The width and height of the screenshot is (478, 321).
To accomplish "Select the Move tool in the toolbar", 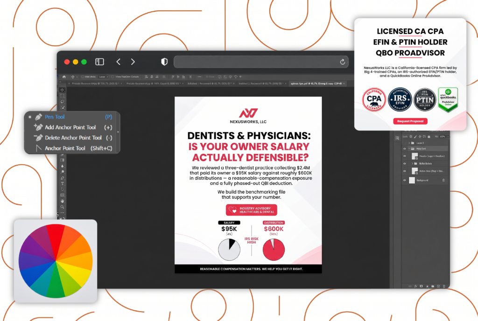I will [62, 90].
